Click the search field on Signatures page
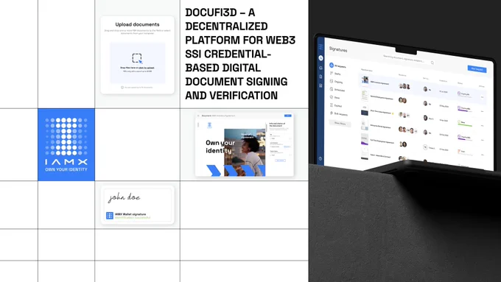The width and height of the screenshot is (501, 282). (407, 60)
